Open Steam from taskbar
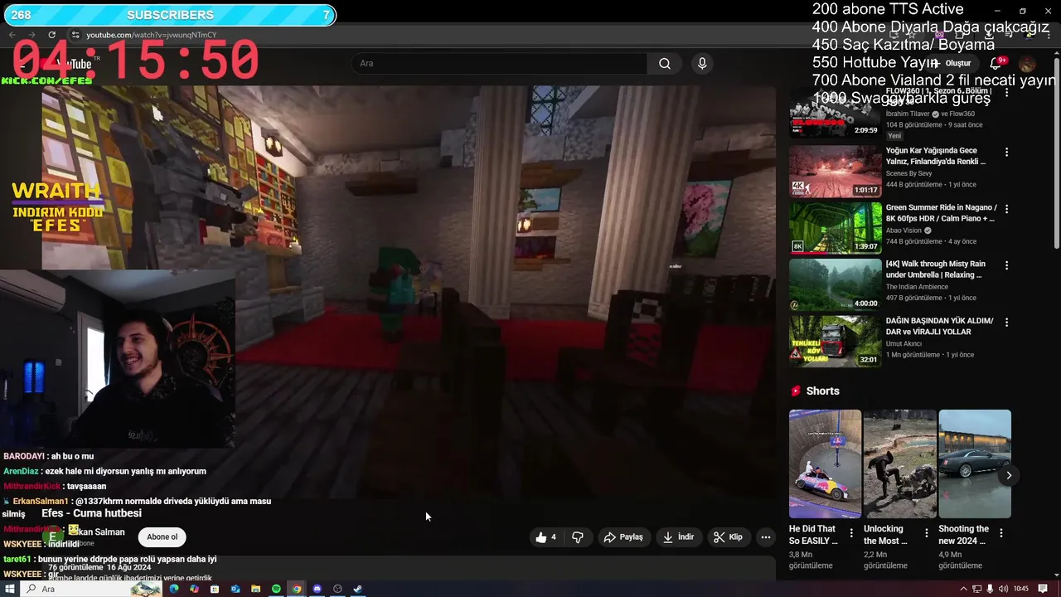The height and width of the screenshot is (597, 1061). [358, 589]
